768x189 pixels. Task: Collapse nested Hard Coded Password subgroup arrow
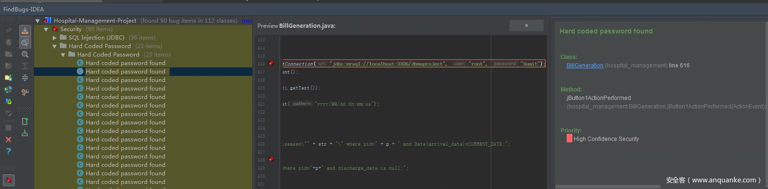click(x=63, y=55)
